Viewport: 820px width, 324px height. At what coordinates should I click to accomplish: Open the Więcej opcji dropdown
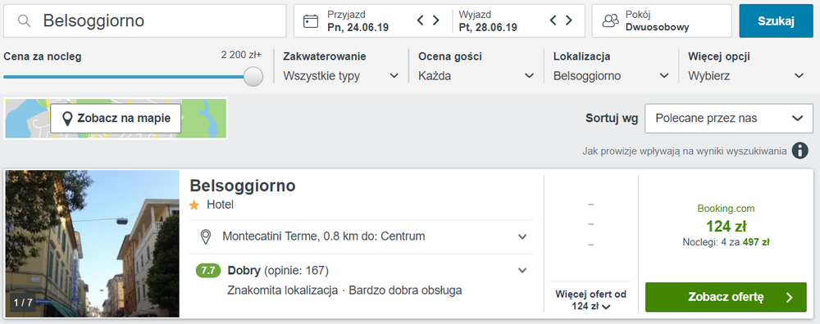coord(745,76)
